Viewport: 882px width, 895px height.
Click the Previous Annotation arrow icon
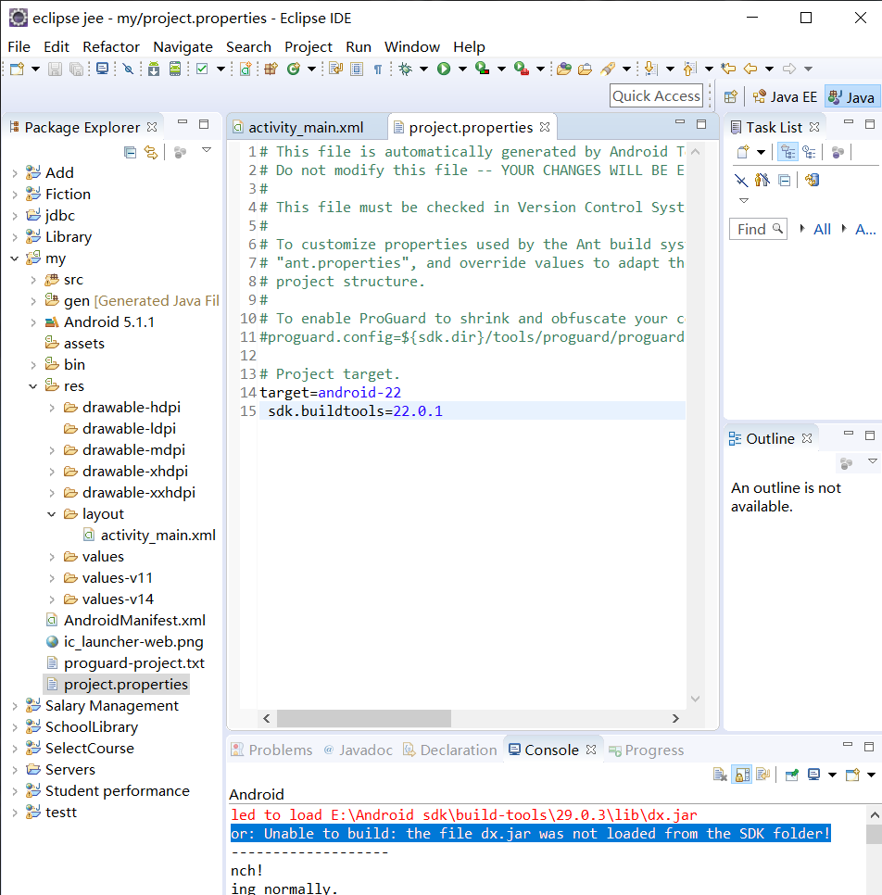click(689, 69)
